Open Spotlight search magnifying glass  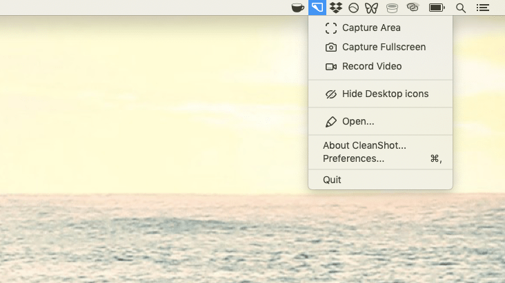461,8
